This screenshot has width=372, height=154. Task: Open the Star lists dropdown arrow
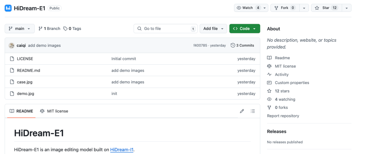[347, 8]
